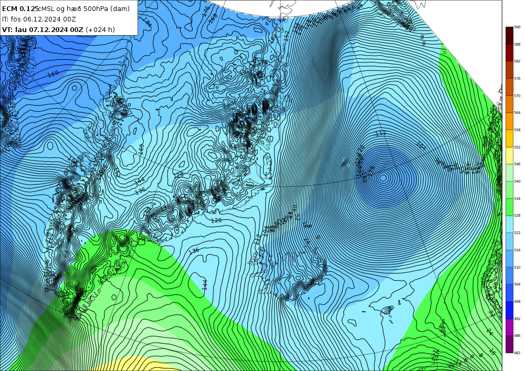Click the 558 value on the color scale
525x371 pixels.
pyautogui.click(x=517, y=130)
